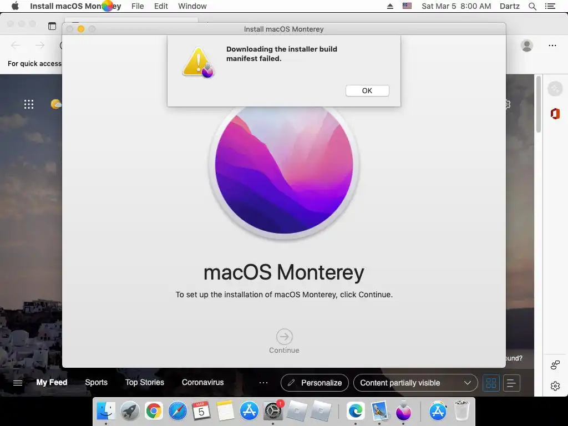
Task: Go back in the Edge window
Action: pos(16,45)
